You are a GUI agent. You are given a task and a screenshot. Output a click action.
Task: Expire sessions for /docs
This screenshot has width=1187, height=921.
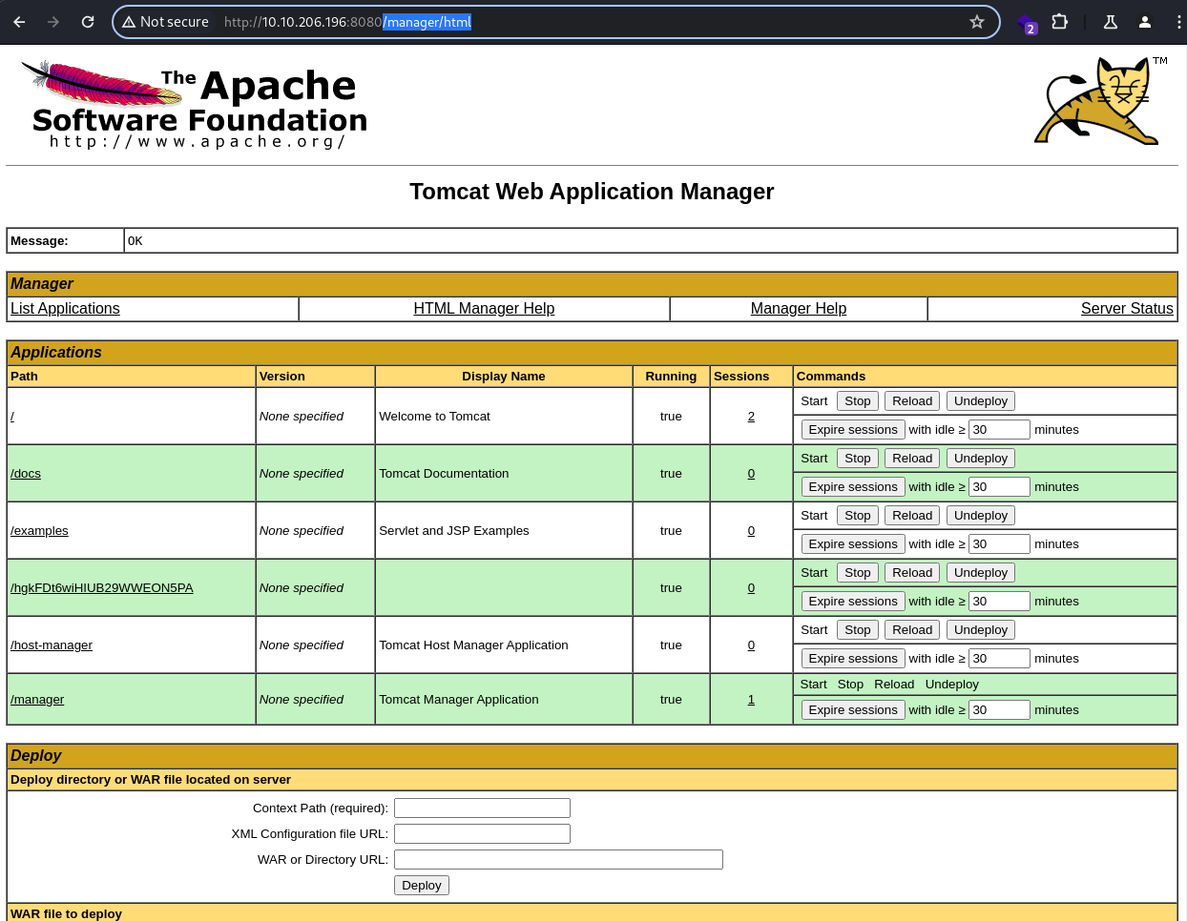click(x=853, y=487)
